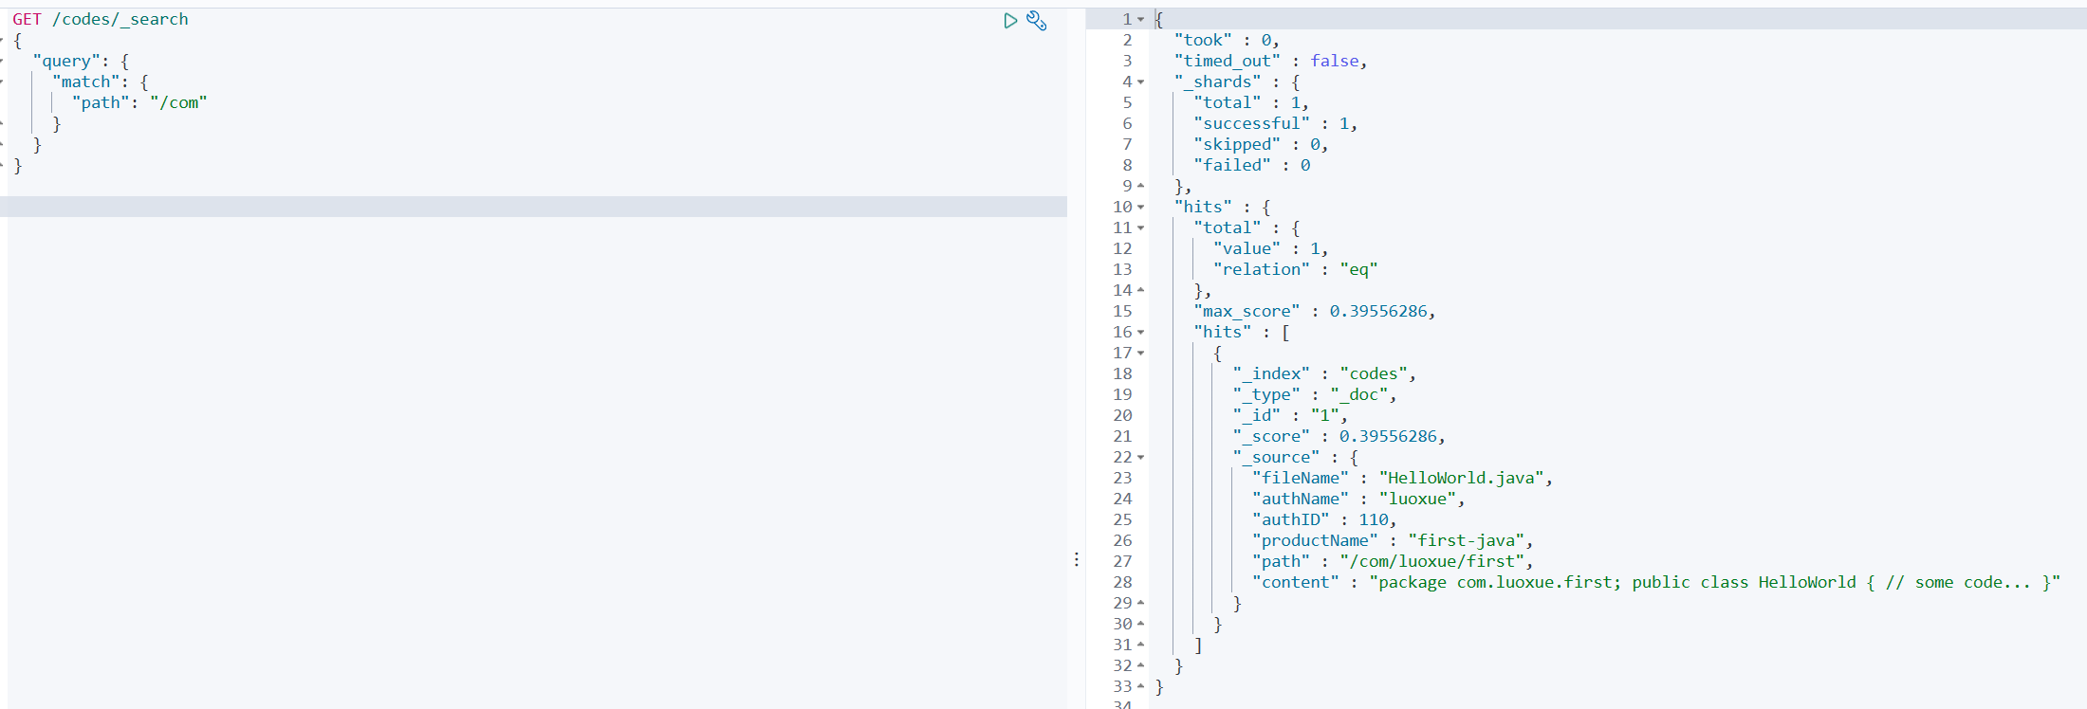
Task: Click the fold-end arrow on line 33
Action: (x=1141, y=686)
